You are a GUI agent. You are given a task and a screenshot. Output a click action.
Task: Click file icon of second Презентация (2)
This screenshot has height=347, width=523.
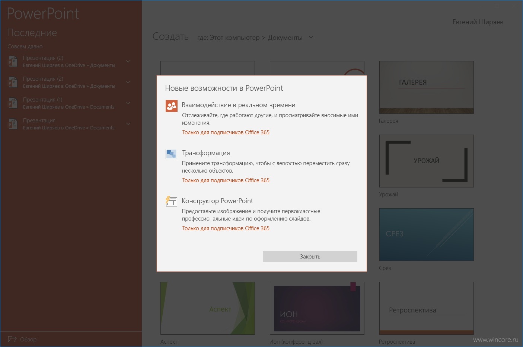click(13, 82)
